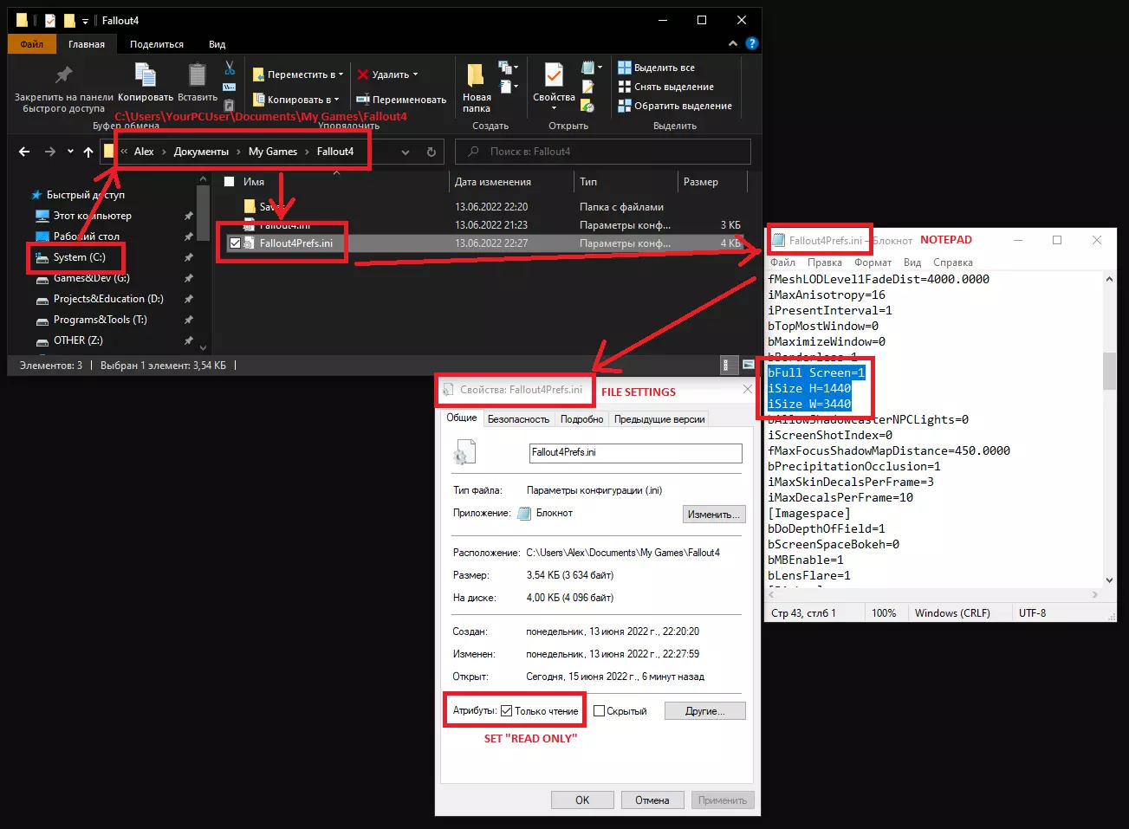This screenshot has height=829, width=1129.
Task: Click Переименовать (Rename) in the ribbon
Action: (x=401, y=100)
